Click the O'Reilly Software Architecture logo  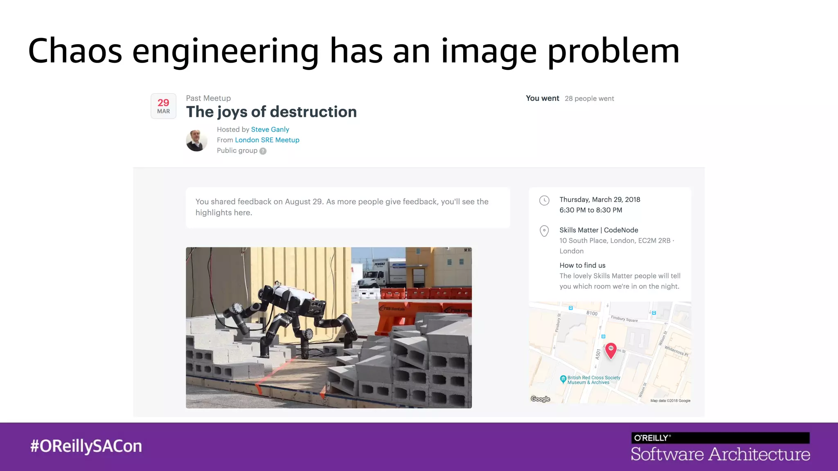[x=720, y=447]
